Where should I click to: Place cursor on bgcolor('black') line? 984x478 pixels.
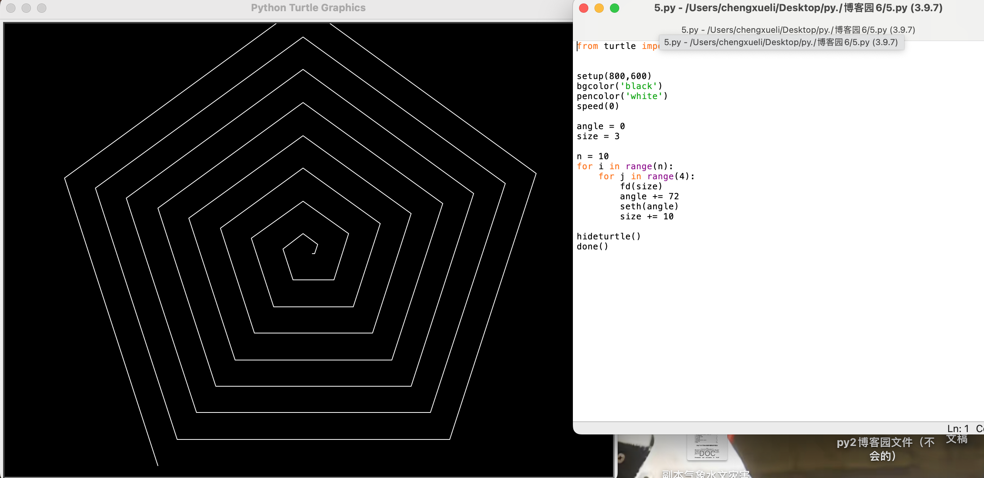pyautogui.click(x=619, y=86)
